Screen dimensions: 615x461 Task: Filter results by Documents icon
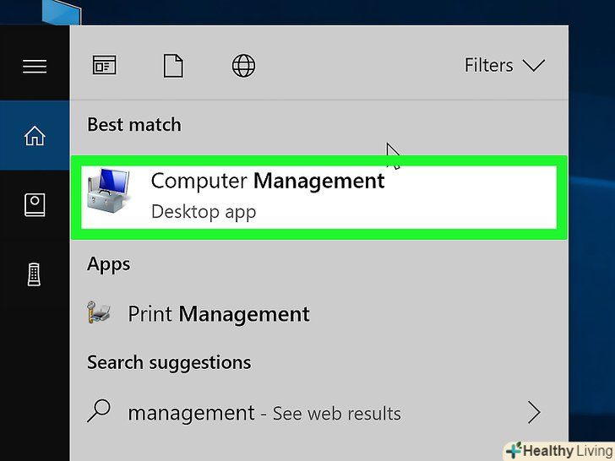(173, 66)
